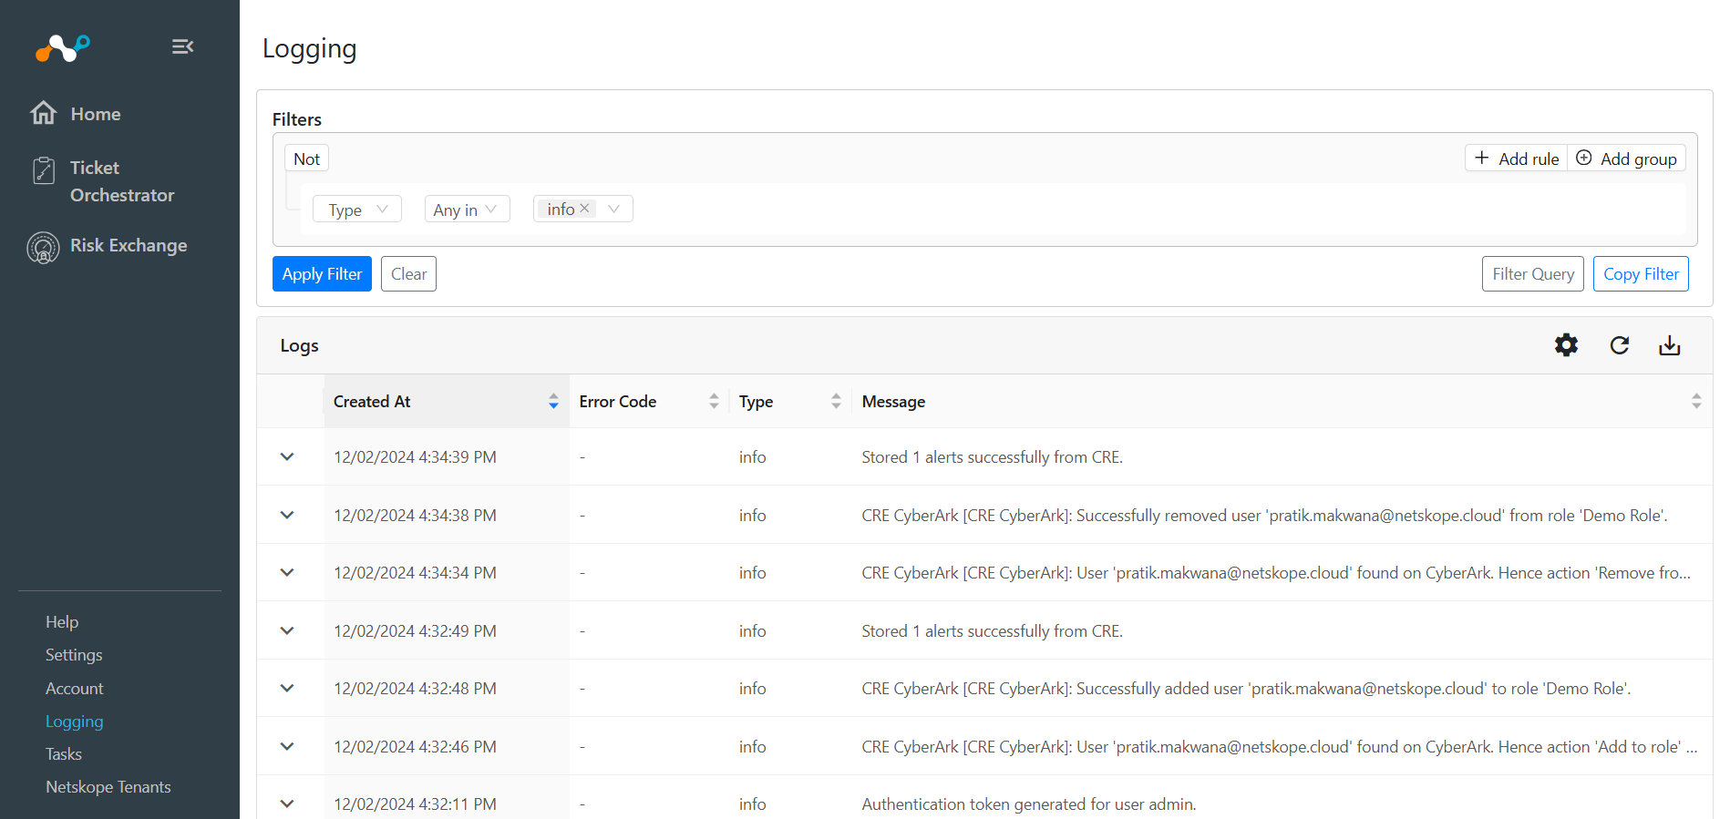Viewport: 1730px width, 819px height.
Task: Expand the 4:32:49 PM log row
Action: (x=287, y=630)
